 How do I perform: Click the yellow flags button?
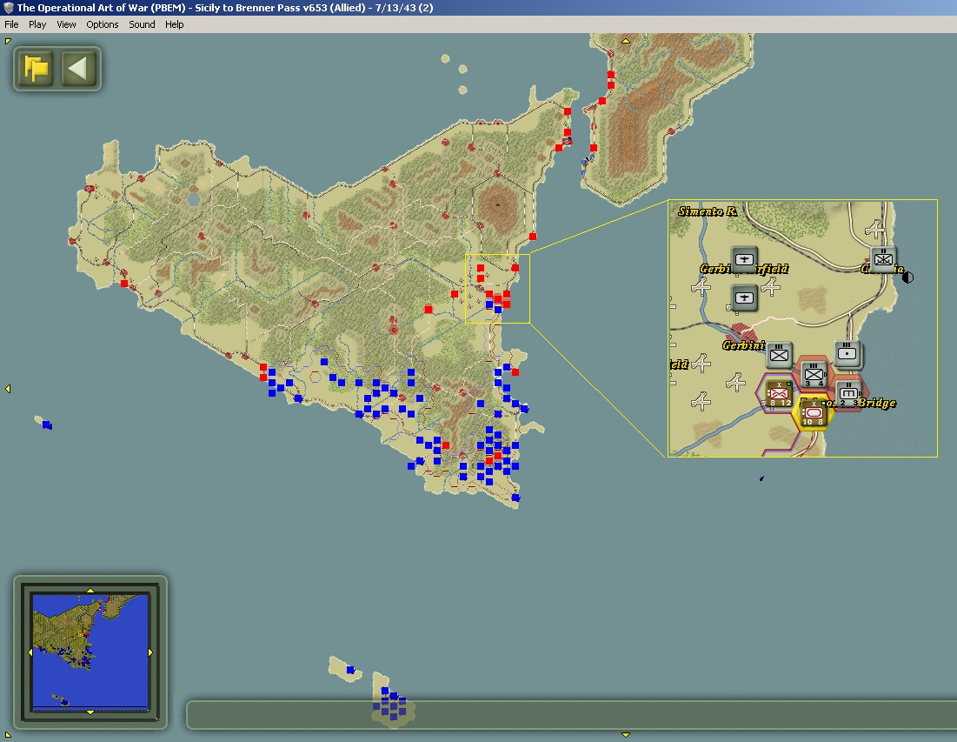click(x=36, y=68)
